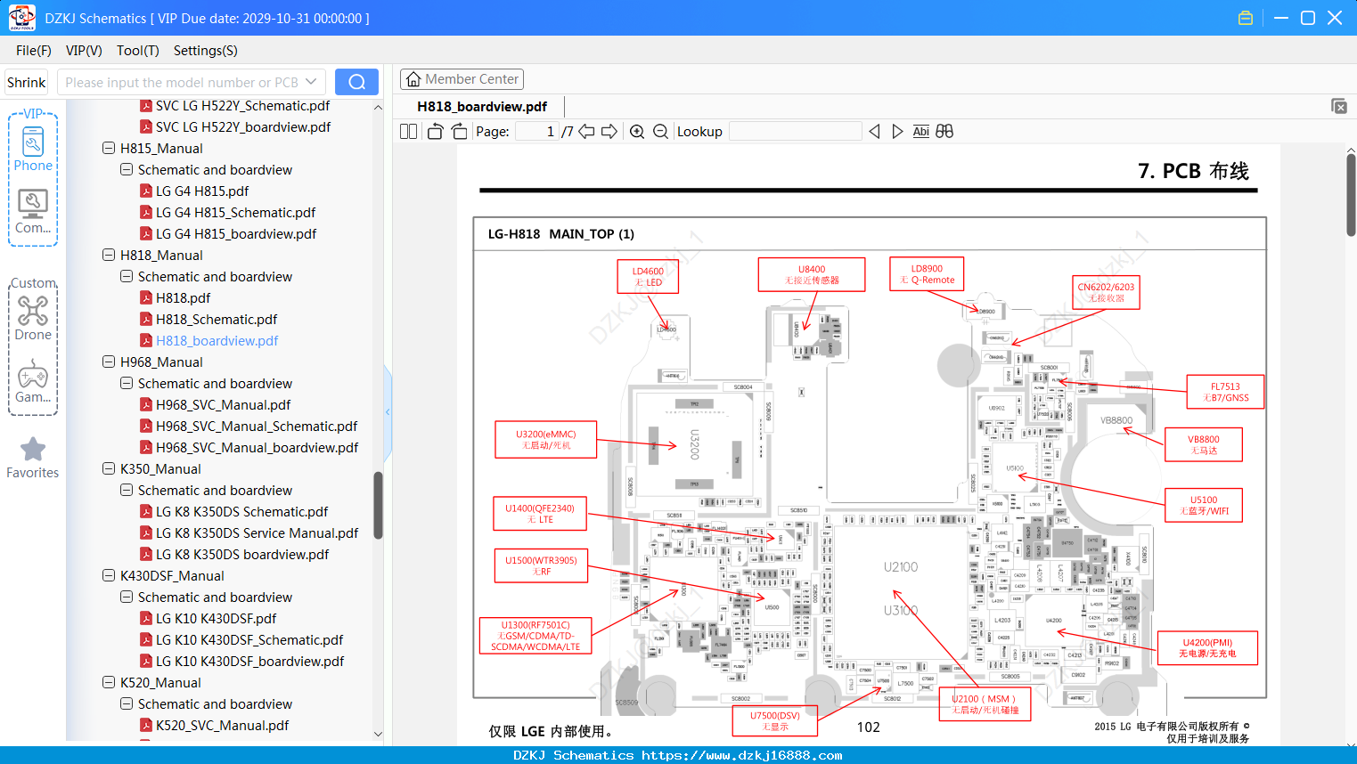
Task: Select the Game console category icon
Action: coord(33,381)
